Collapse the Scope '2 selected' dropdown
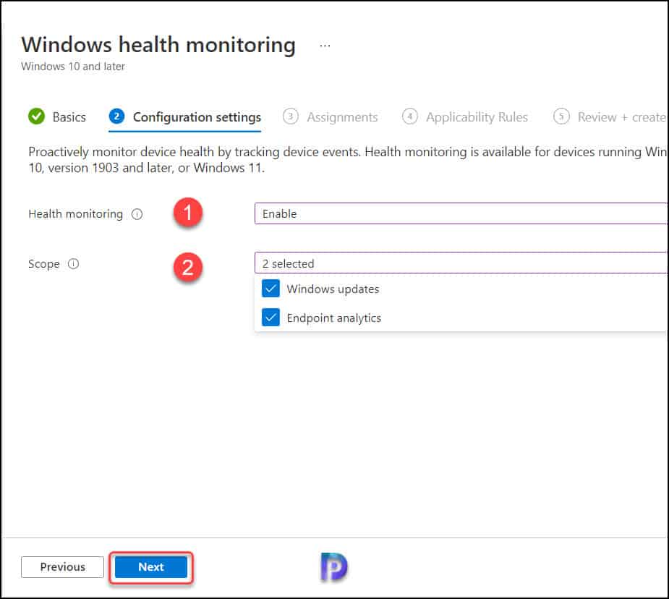669x599 pixels. [x=461, y=263]
